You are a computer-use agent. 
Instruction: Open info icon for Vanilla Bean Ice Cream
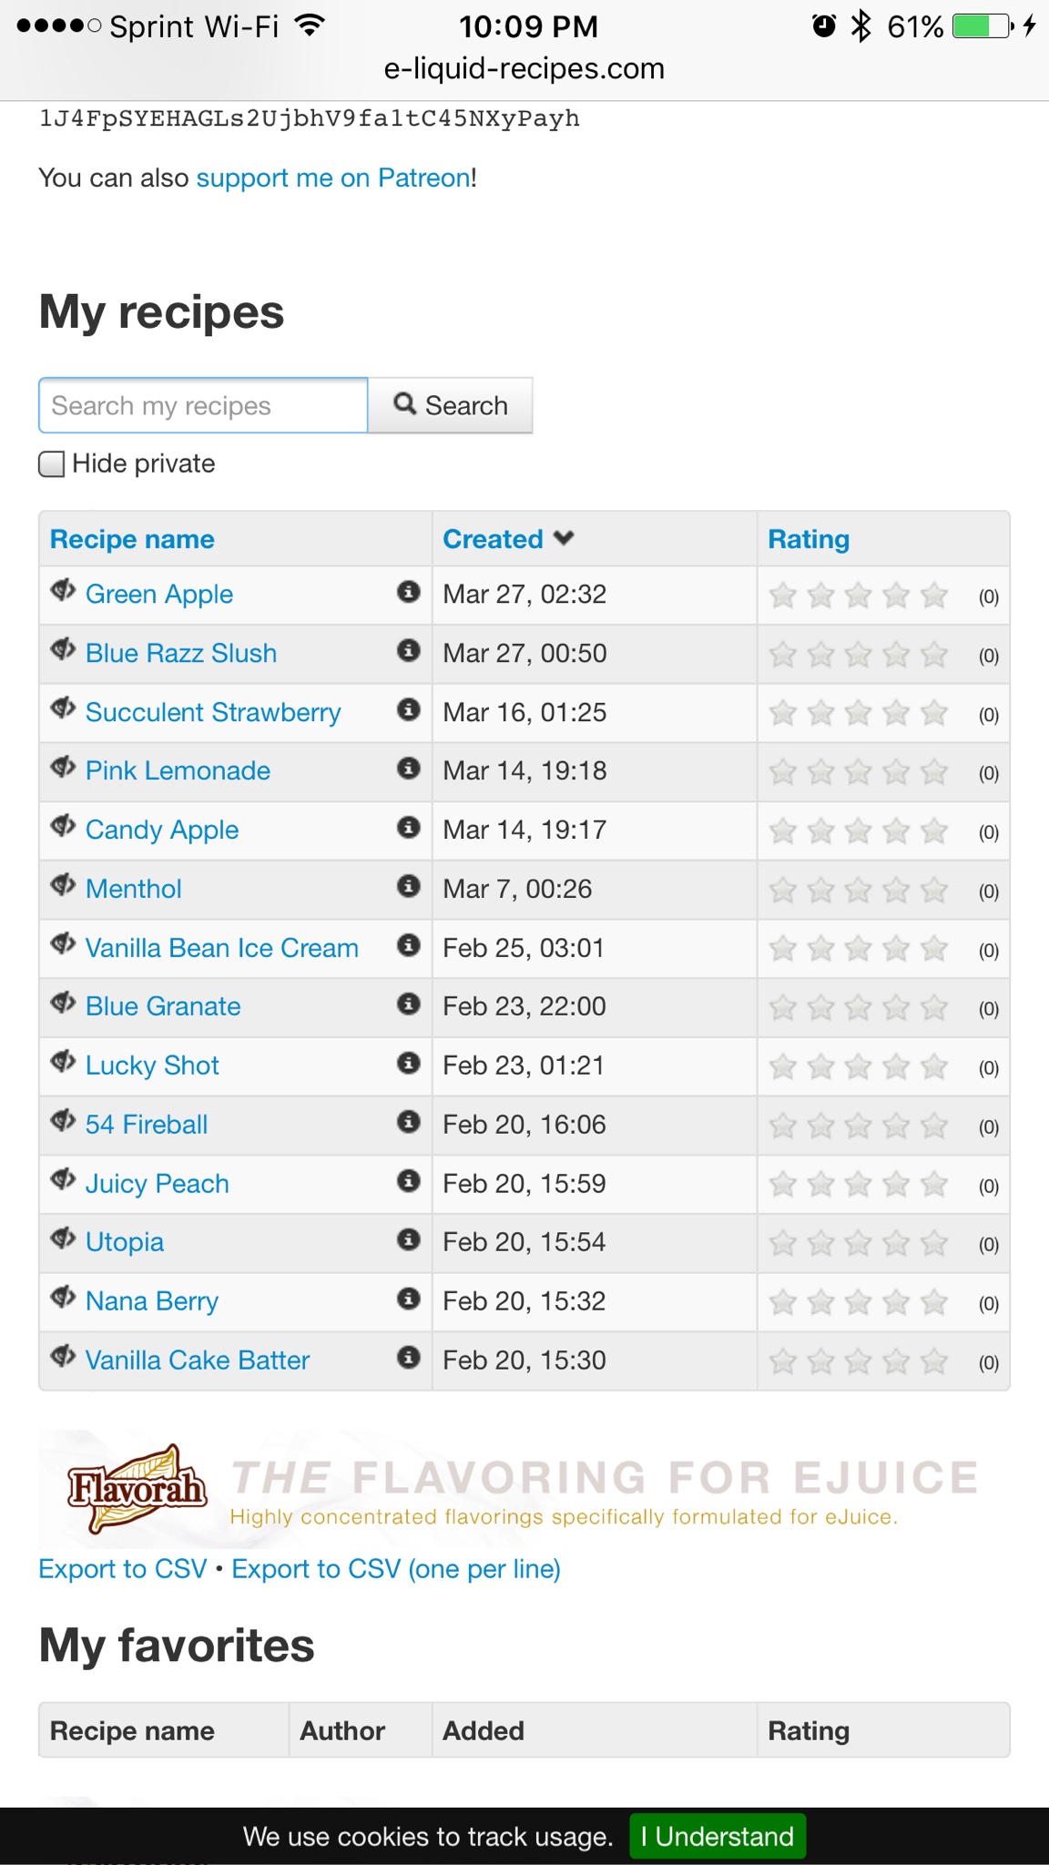(409, 945)
